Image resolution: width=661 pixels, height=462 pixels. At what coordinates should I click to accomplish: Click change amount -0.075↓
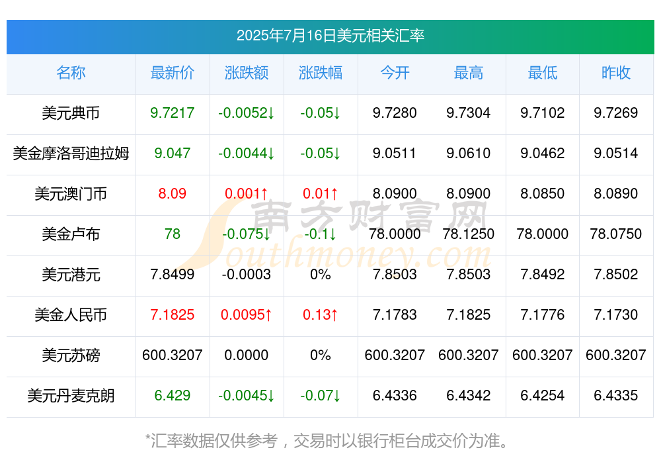point(247,234)
